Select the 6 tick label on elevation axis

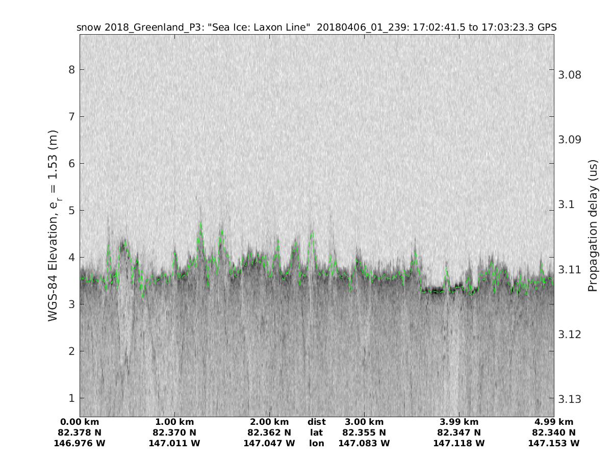(x=72, y=164)
